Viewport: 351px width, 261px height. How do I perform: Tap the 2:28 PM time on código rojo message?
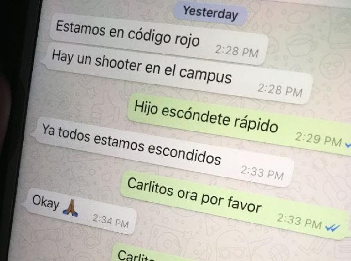pos(237,52)
